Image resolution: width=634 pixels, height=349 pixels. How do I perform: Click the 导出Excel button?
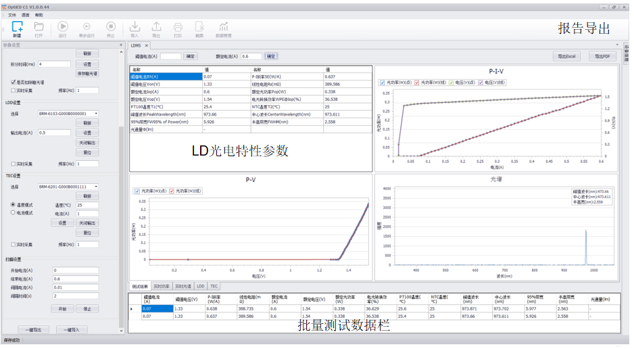[568, 56]
